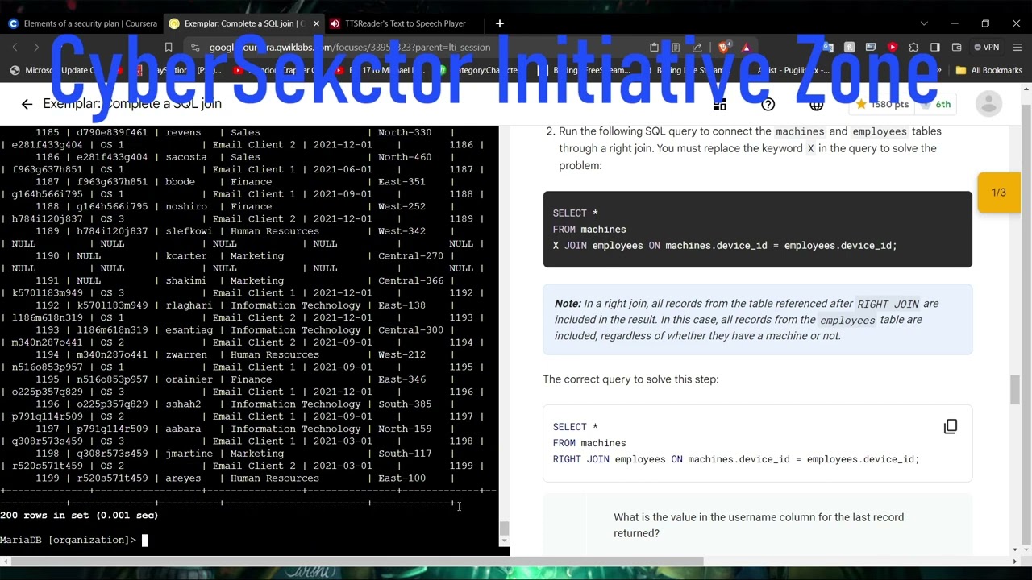Click browser back navigation arrow
1032x580 pixels.
[15, 48]
